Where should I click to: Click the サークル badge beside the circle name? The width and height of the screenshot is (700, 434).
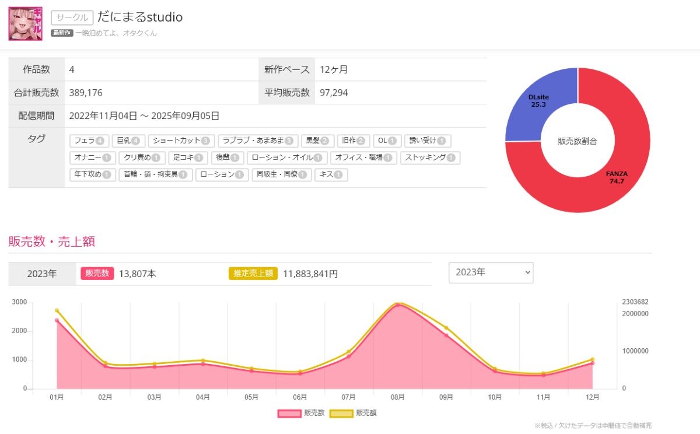[72, 18]
